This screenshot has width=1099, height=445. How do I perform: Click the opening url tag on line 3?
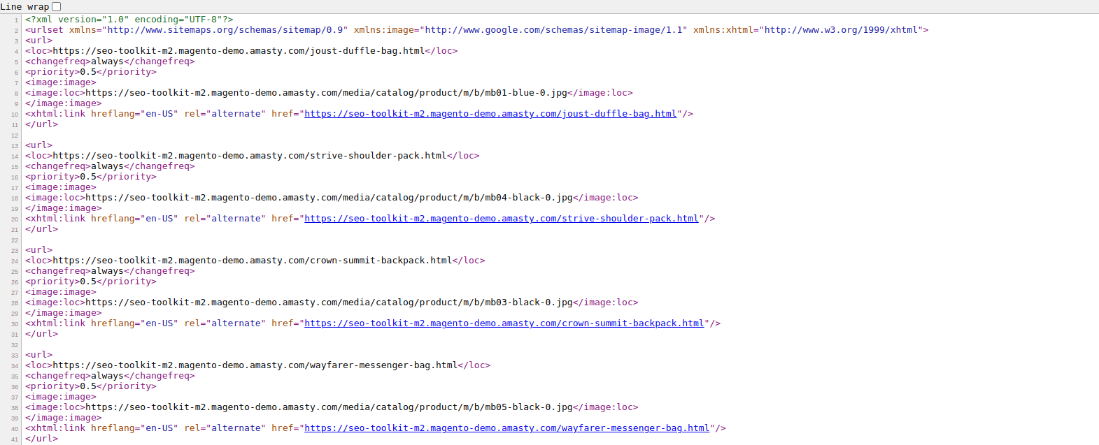39,41
